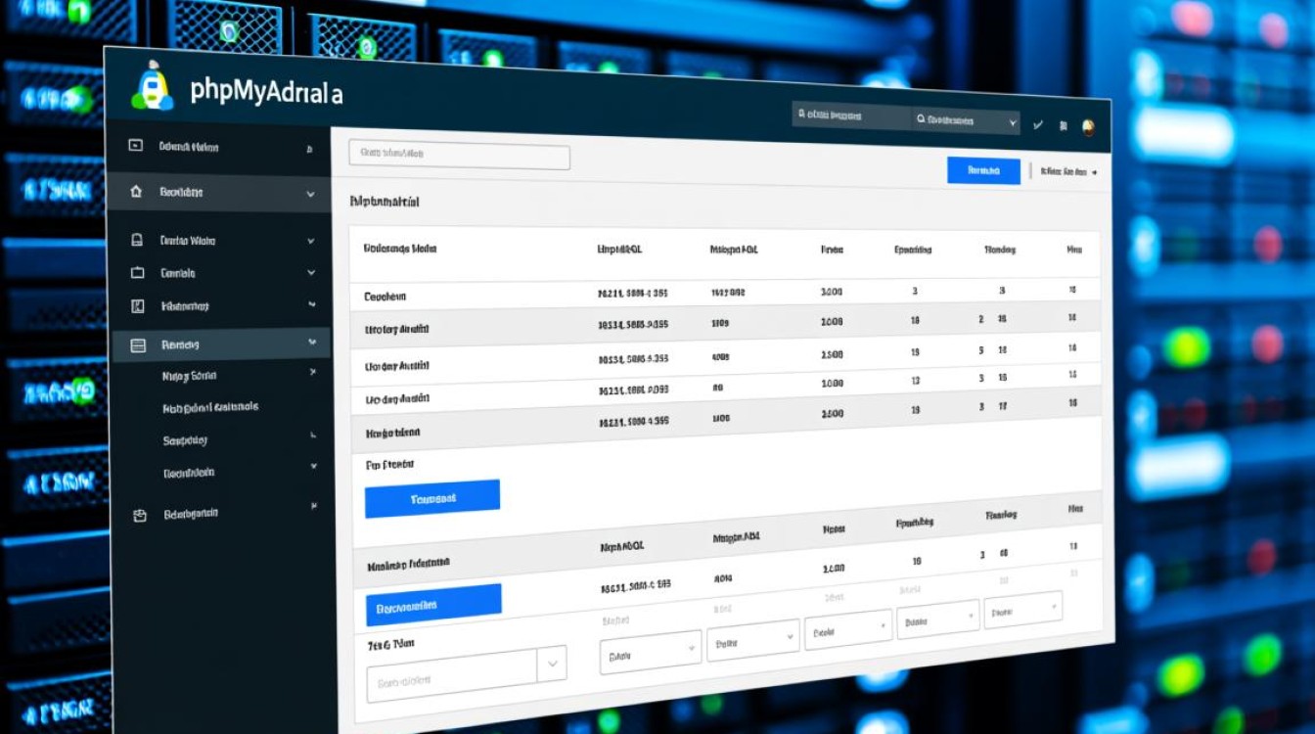Click the phpMyAdmin sailboat logo

(151, 89)
